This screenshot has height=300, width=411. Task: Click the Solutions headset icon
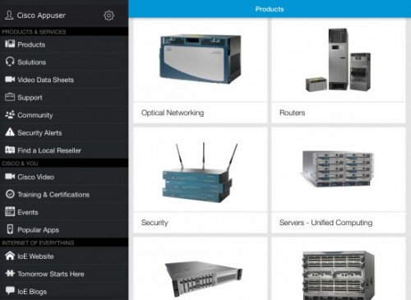coord(10,62)
